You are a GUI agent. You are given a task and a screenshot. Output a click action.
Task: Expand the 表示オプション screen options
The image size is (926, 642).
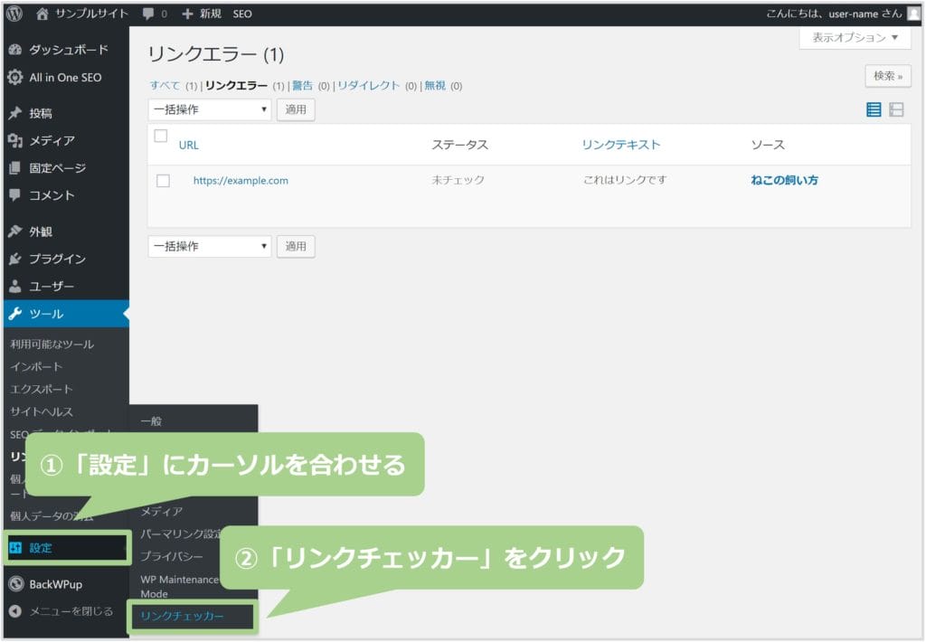click(x=855, y=38)
